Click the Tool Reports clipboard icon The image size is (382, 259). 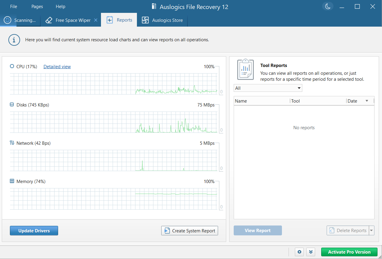(245, 69)
